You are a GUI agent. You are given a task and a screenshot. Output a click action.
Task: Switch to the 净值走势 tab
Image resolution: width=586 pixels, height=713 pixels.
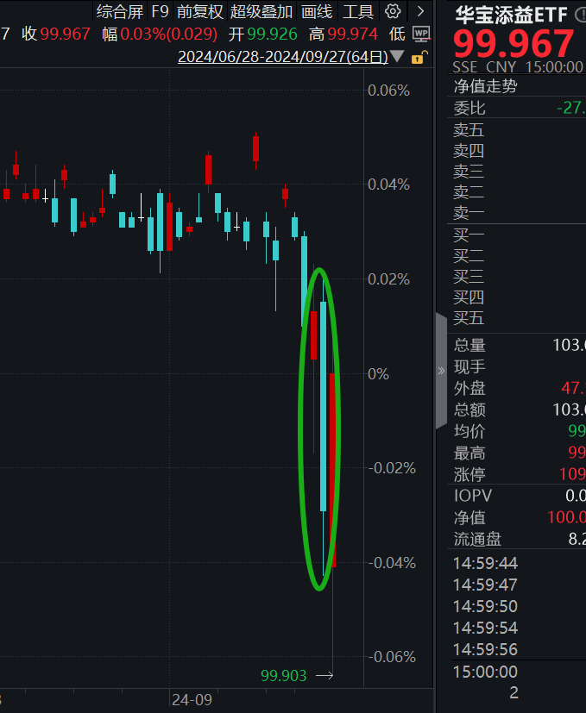[486, 86]
